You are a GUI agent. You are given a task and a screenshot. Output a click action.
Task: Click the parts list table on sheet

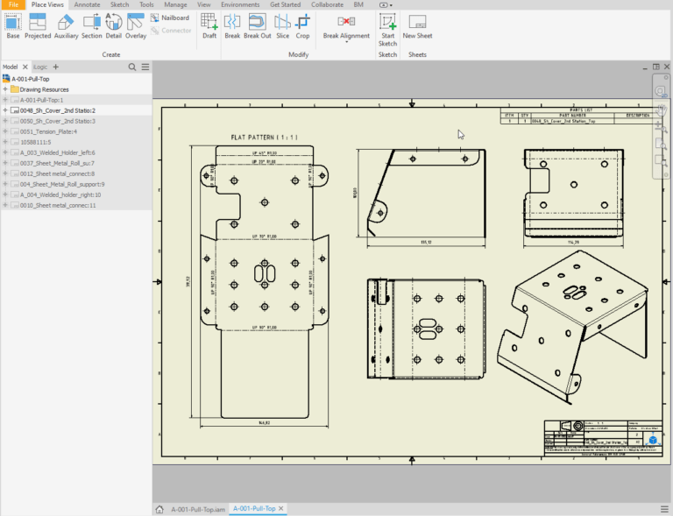click(x=581, y=116)
